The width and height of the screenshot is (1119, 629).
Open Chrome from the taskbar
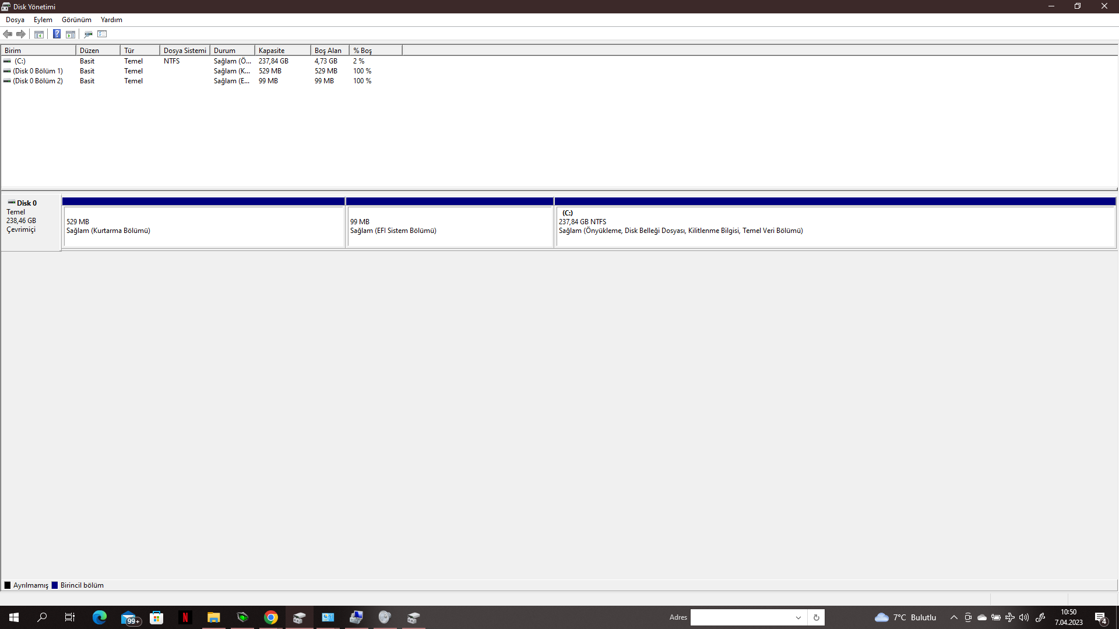(x=271, y=617)
